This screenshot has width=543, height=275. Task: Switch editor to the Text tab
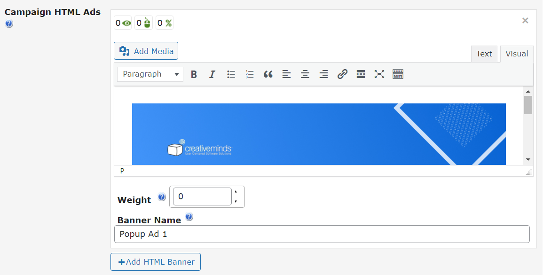(484, 54)
